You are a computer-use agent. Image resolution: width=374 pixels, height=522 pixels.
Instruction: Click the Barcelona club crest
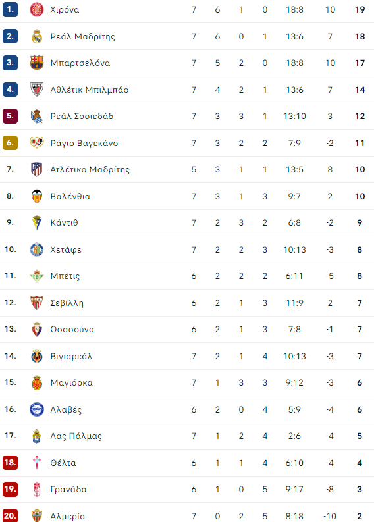click(37, 63)
